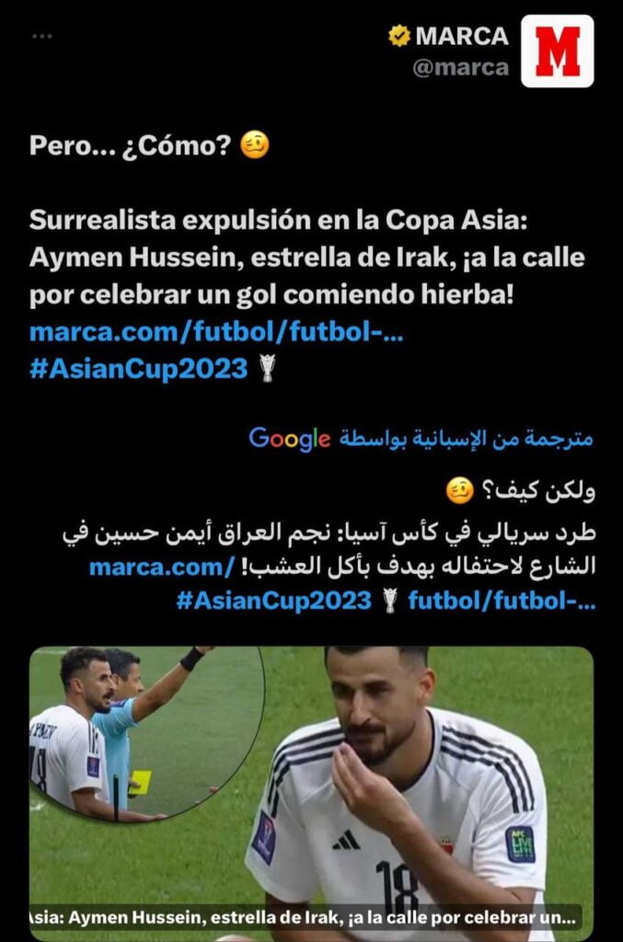Click the circular inset of referee with yellow card
Screen dimensions: 623x942
pyautogui.click(x=146, y=733)
